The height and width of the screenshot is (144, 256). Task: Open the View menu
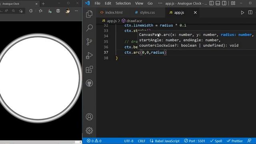[x=139, y=3]
